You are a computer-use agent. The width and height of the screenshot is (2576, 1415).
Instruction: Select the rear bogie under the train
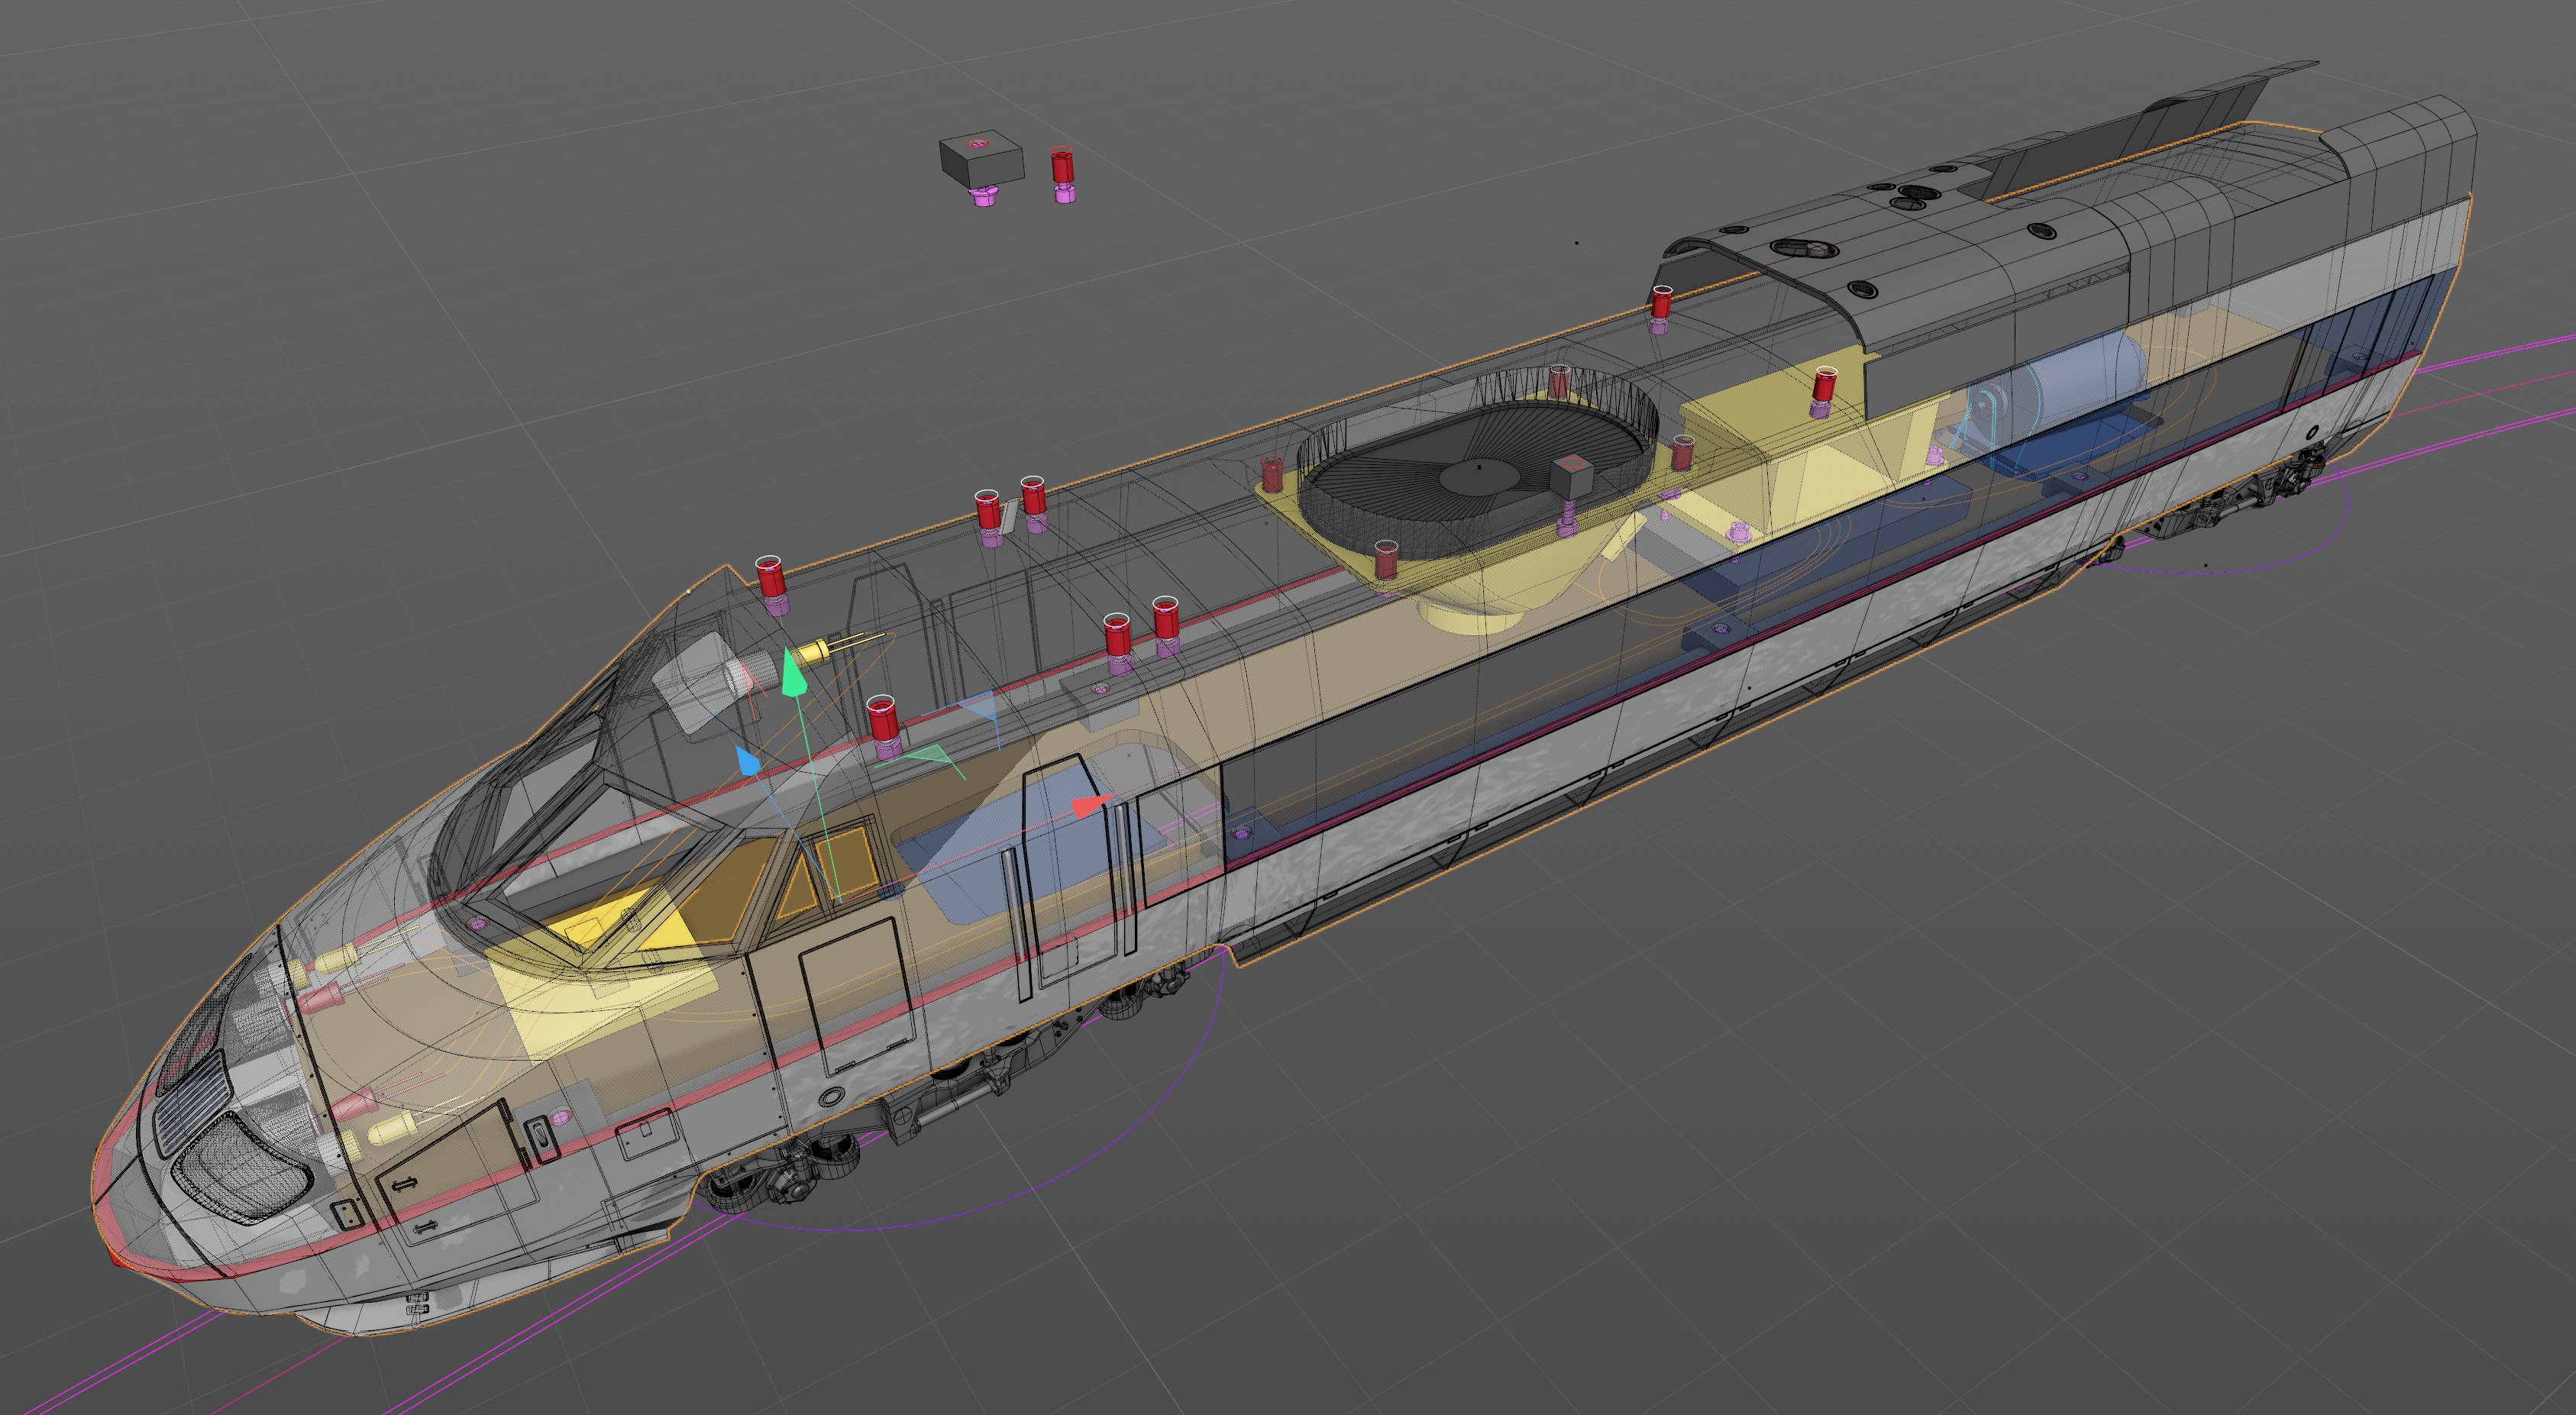click(x=2240, y=500)
